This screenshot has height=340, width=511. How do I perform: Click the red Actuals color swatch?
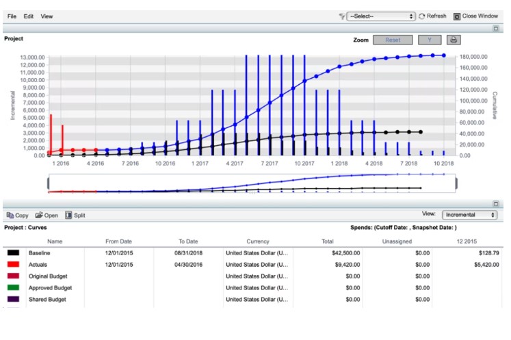click(13, 265)
